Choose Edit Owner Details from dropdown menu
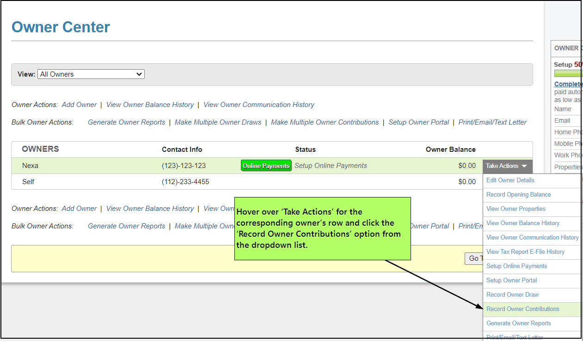This screenshot has height=341, width=583. click(510, 180)
